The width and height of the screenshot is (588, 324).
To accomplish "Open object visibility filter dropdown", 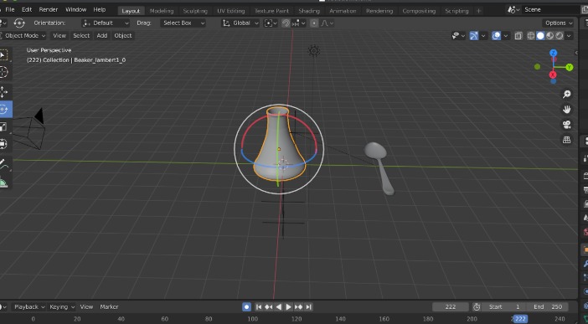I will (458, 36).
